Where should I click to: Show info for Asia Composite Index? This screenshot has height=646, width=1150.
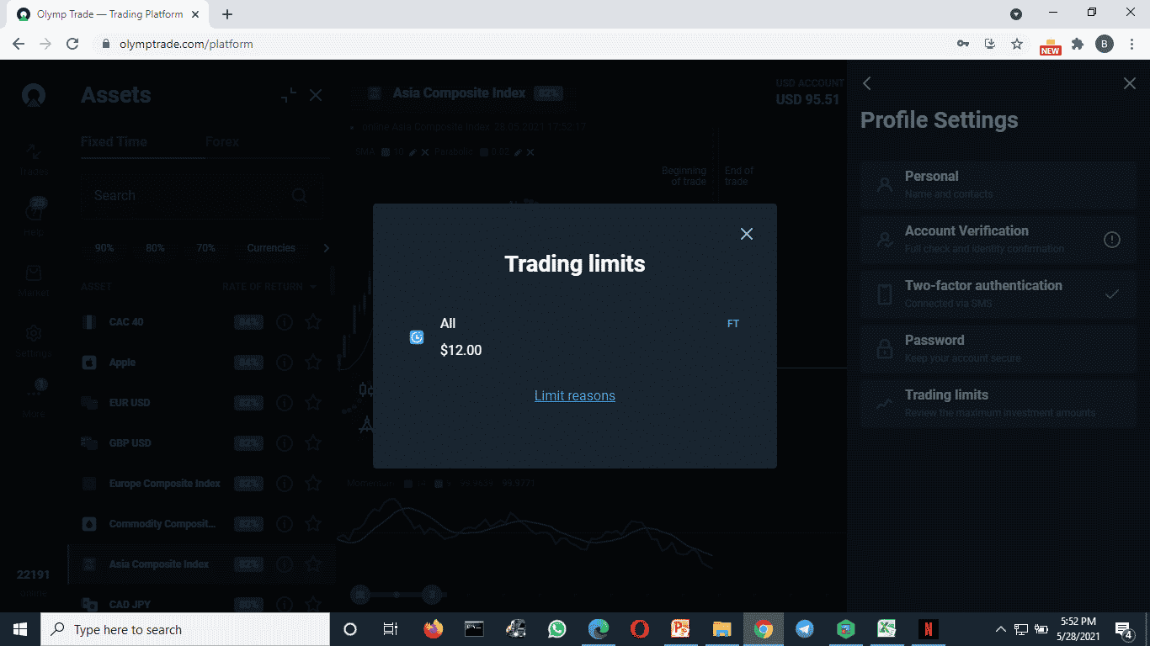click(285, 564)
